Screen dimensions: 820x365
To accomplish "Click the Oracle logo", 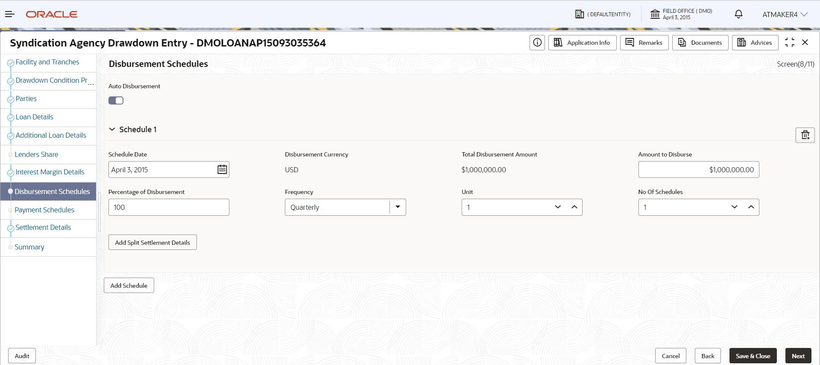I will point(52,14).
